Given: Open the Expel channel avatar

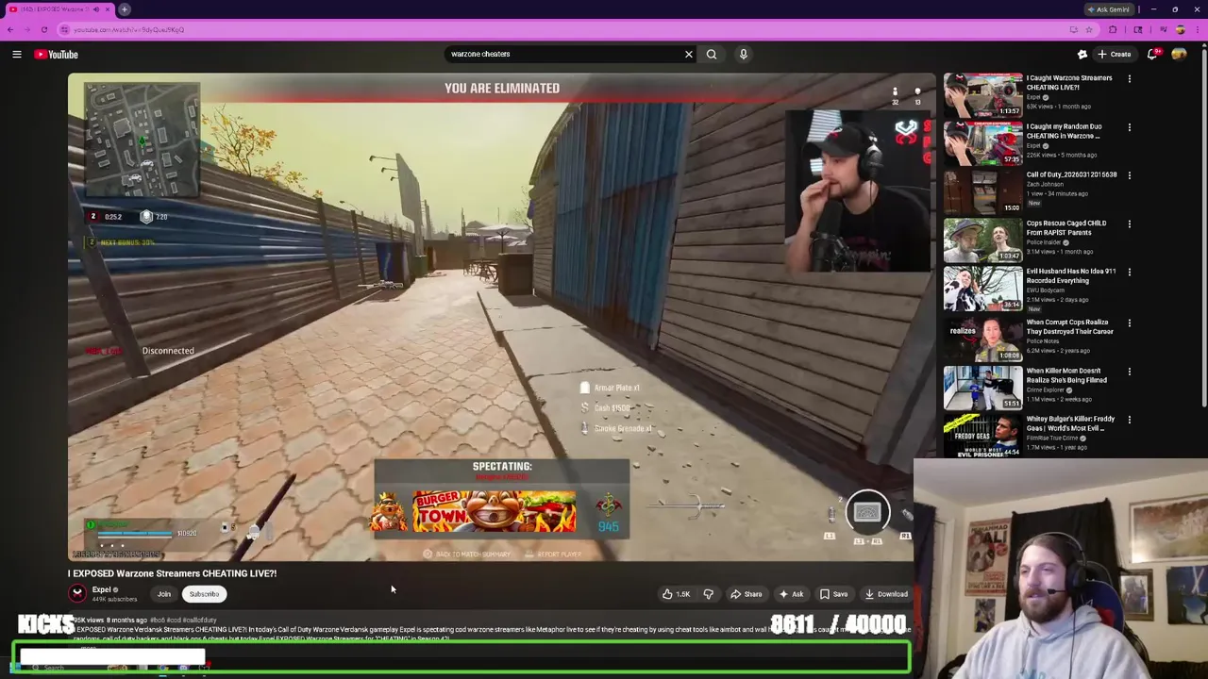Looking at the screenshot, I should [x=77, y=593].
